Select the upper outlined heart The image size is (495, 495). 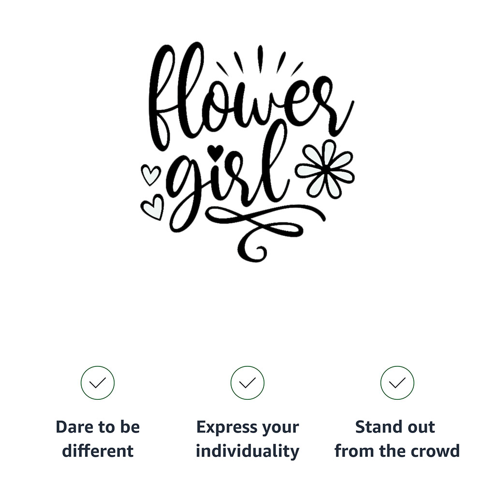point(150,175)
